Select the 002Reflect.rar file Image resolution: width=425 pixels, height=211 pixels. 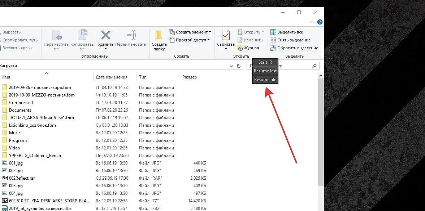coord(22,178)
